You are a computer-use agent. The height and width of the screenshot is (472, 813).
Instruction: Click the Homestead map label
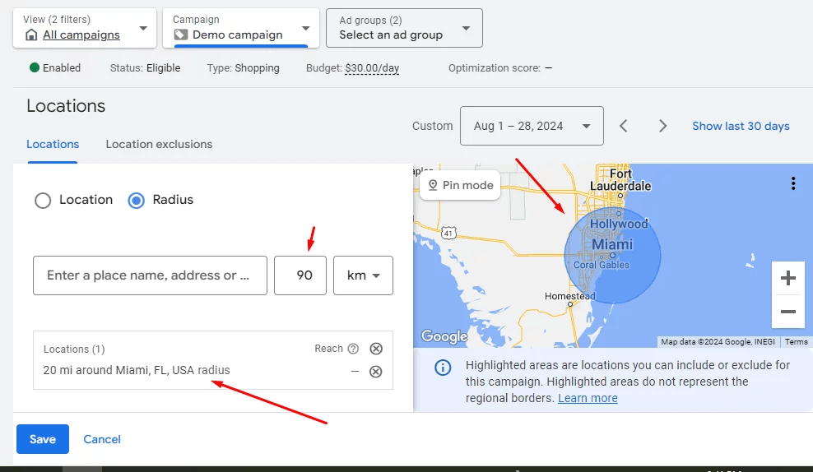(x=569, y=296)
